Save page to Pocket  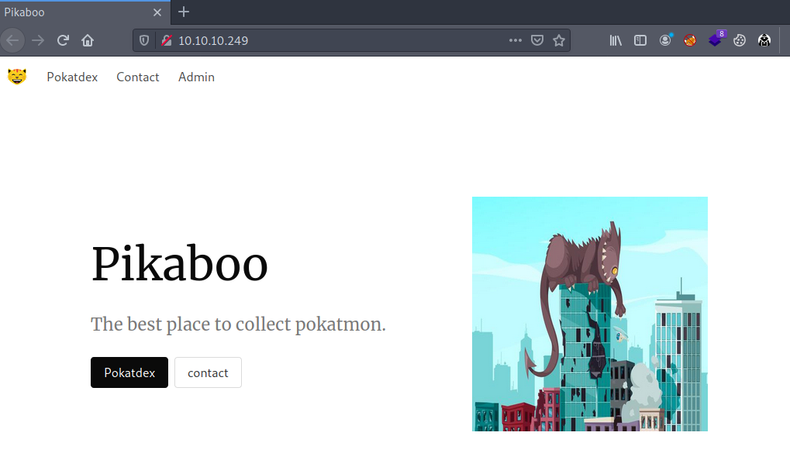(536, 40)
